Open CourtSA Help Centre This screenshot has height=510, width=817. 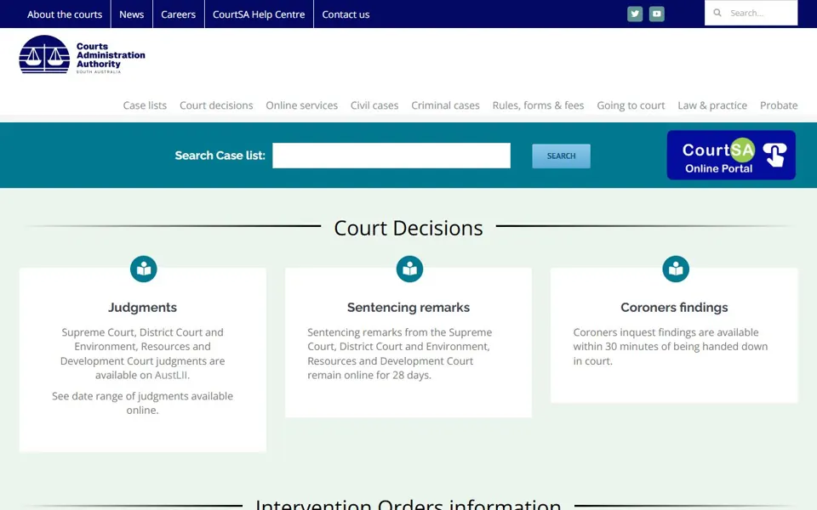pyautogui.click(x=259, y=14)
